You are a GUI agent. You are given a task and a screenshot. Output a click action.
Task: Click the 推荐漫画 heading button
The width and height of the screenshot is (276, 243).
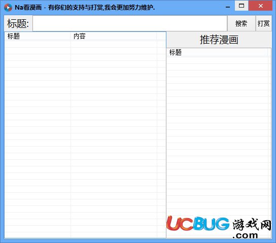[219, 40]
